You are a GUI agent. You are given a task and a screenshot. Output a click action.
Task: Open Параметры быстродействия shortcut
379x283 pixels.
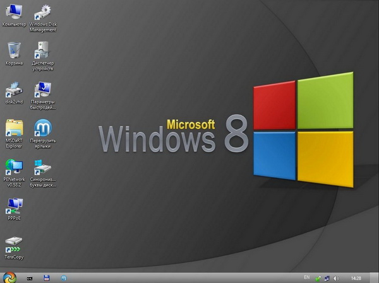click(x=42, y=89)
